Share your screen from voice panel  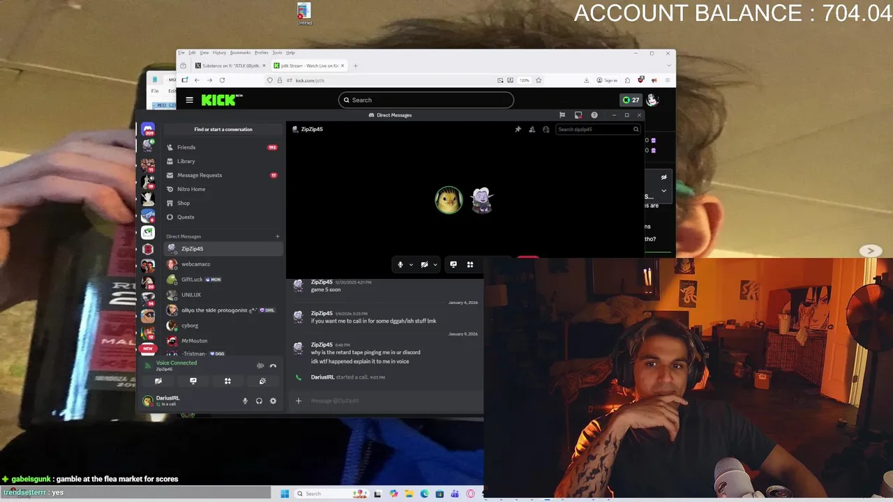coord(193,381)
